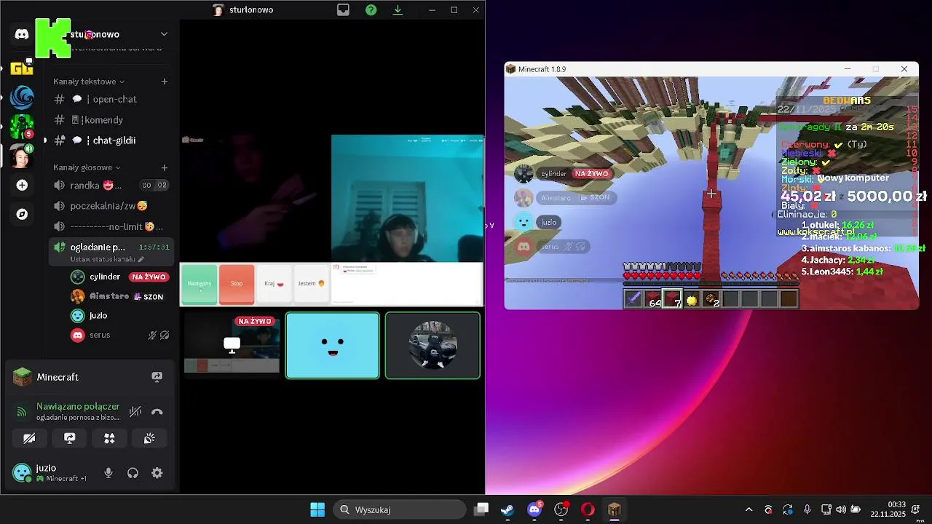The width and height of the screenshot is (932, 524).
Task: Collapse the Kanały tekstowe category
Action: tap(89, 82)
